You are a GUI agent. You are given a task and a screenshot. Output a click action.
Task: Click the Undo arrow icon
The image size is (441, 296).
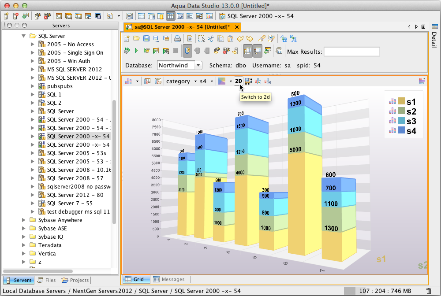point(240,39)
